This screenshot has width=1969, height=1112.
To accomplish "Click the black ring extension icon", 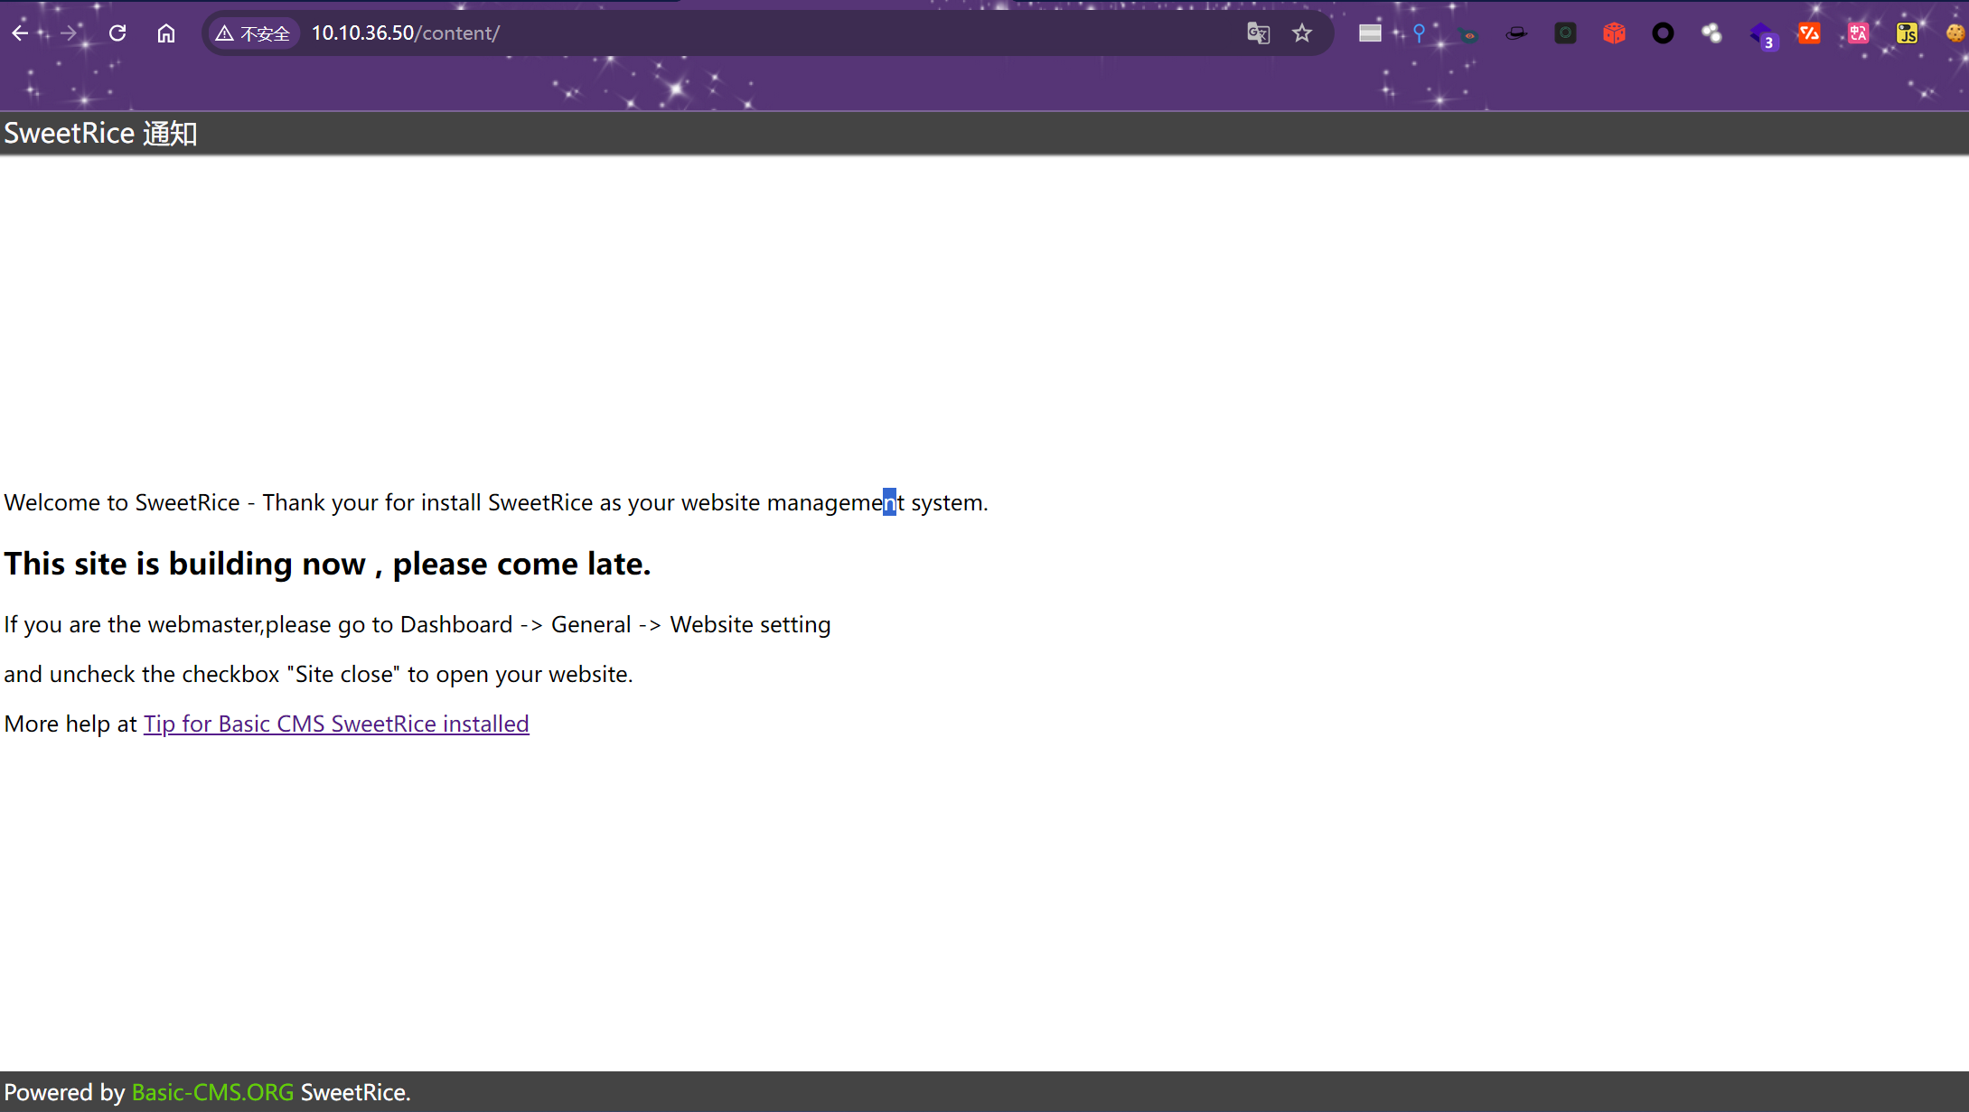I will click(1663, 33).
